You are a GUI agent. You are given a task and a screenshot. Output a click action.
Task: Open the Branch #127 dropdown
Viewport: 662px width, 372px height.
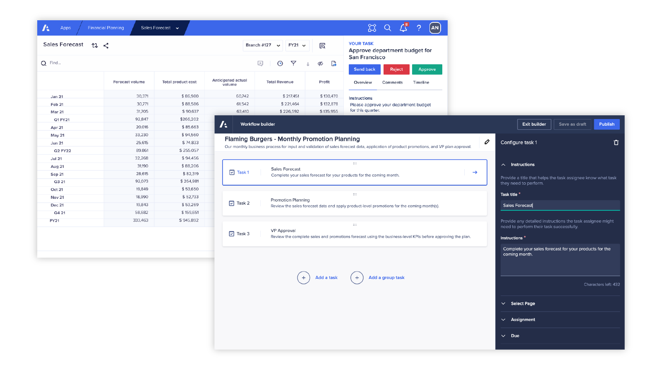tap(263, 45)
